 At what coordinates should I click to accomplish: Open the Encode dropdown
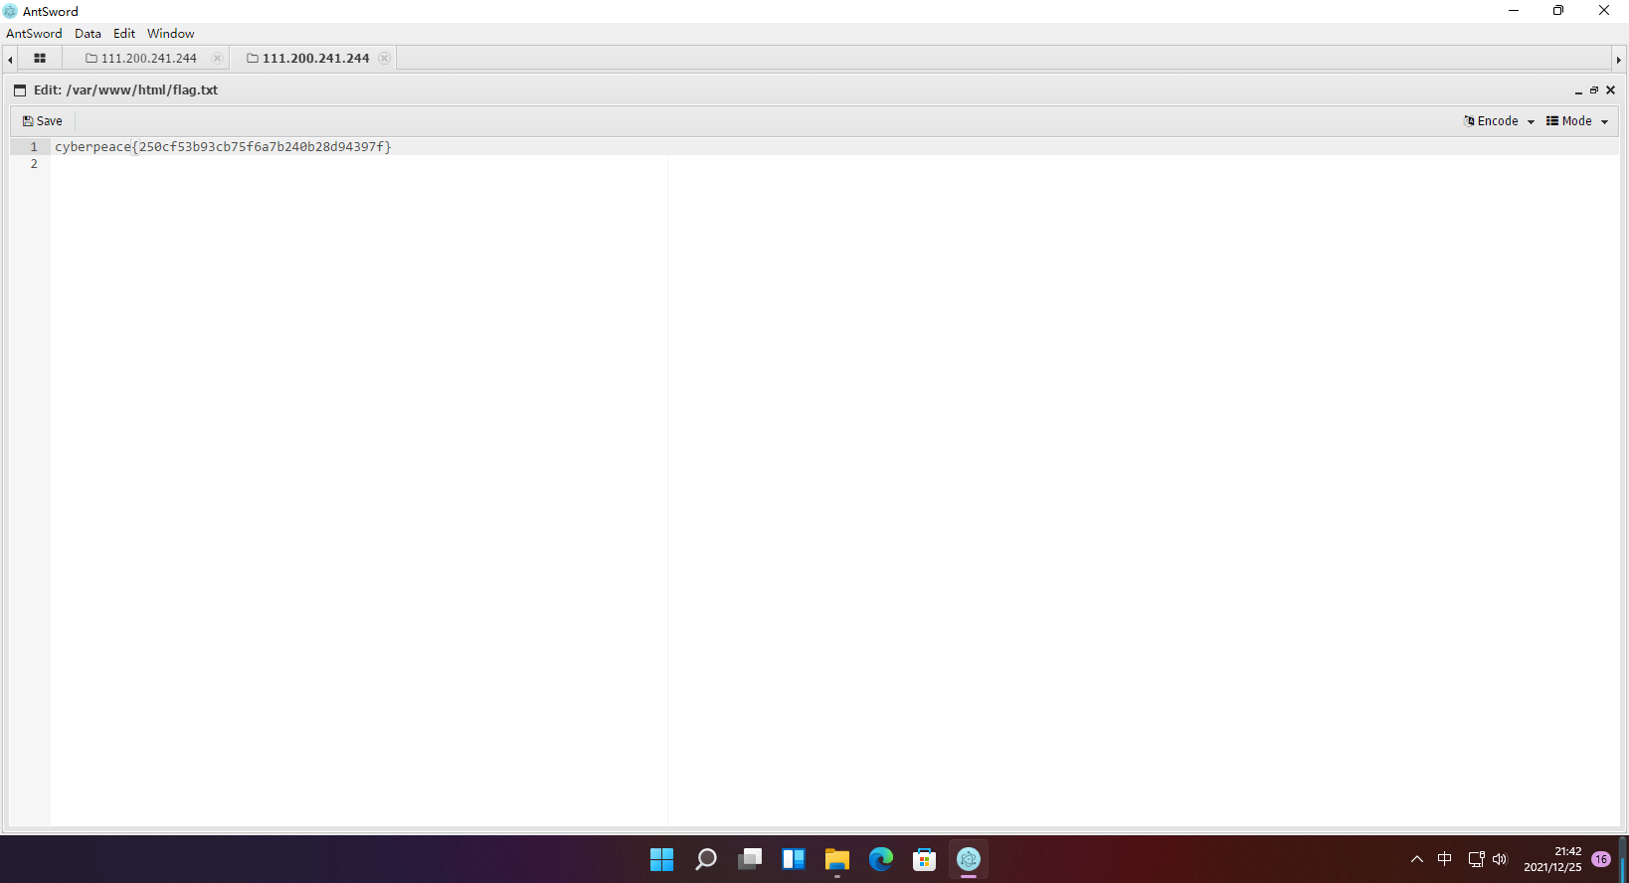(x=1499, y=121)
